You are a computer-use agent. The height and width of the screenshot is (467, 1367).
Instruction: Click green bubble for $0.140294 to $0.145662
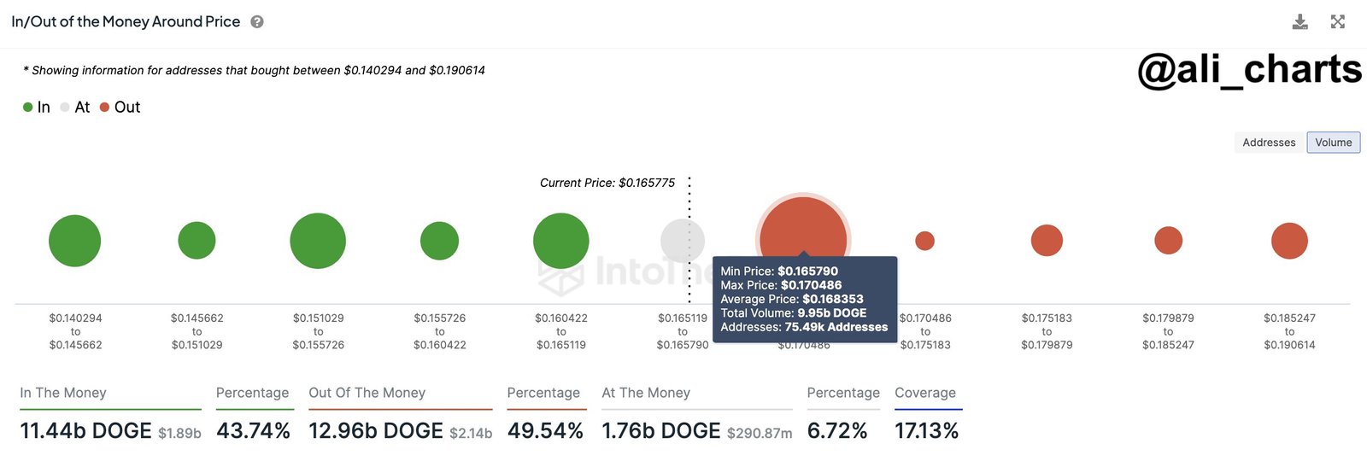point(75,241)
